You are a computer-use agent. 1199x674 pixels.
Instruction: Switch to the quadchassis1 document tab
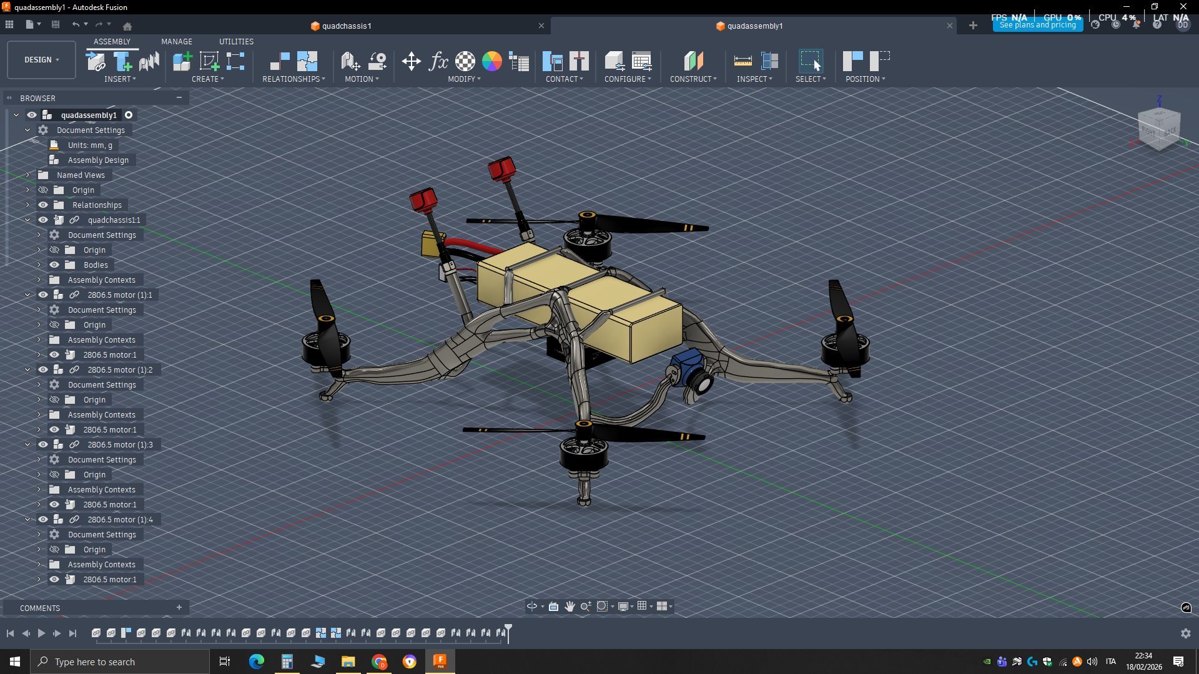[x=347, y=26]
